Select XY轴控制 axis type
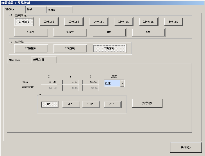205x156 pixels. pyautogui.click(x=31, y=48)
